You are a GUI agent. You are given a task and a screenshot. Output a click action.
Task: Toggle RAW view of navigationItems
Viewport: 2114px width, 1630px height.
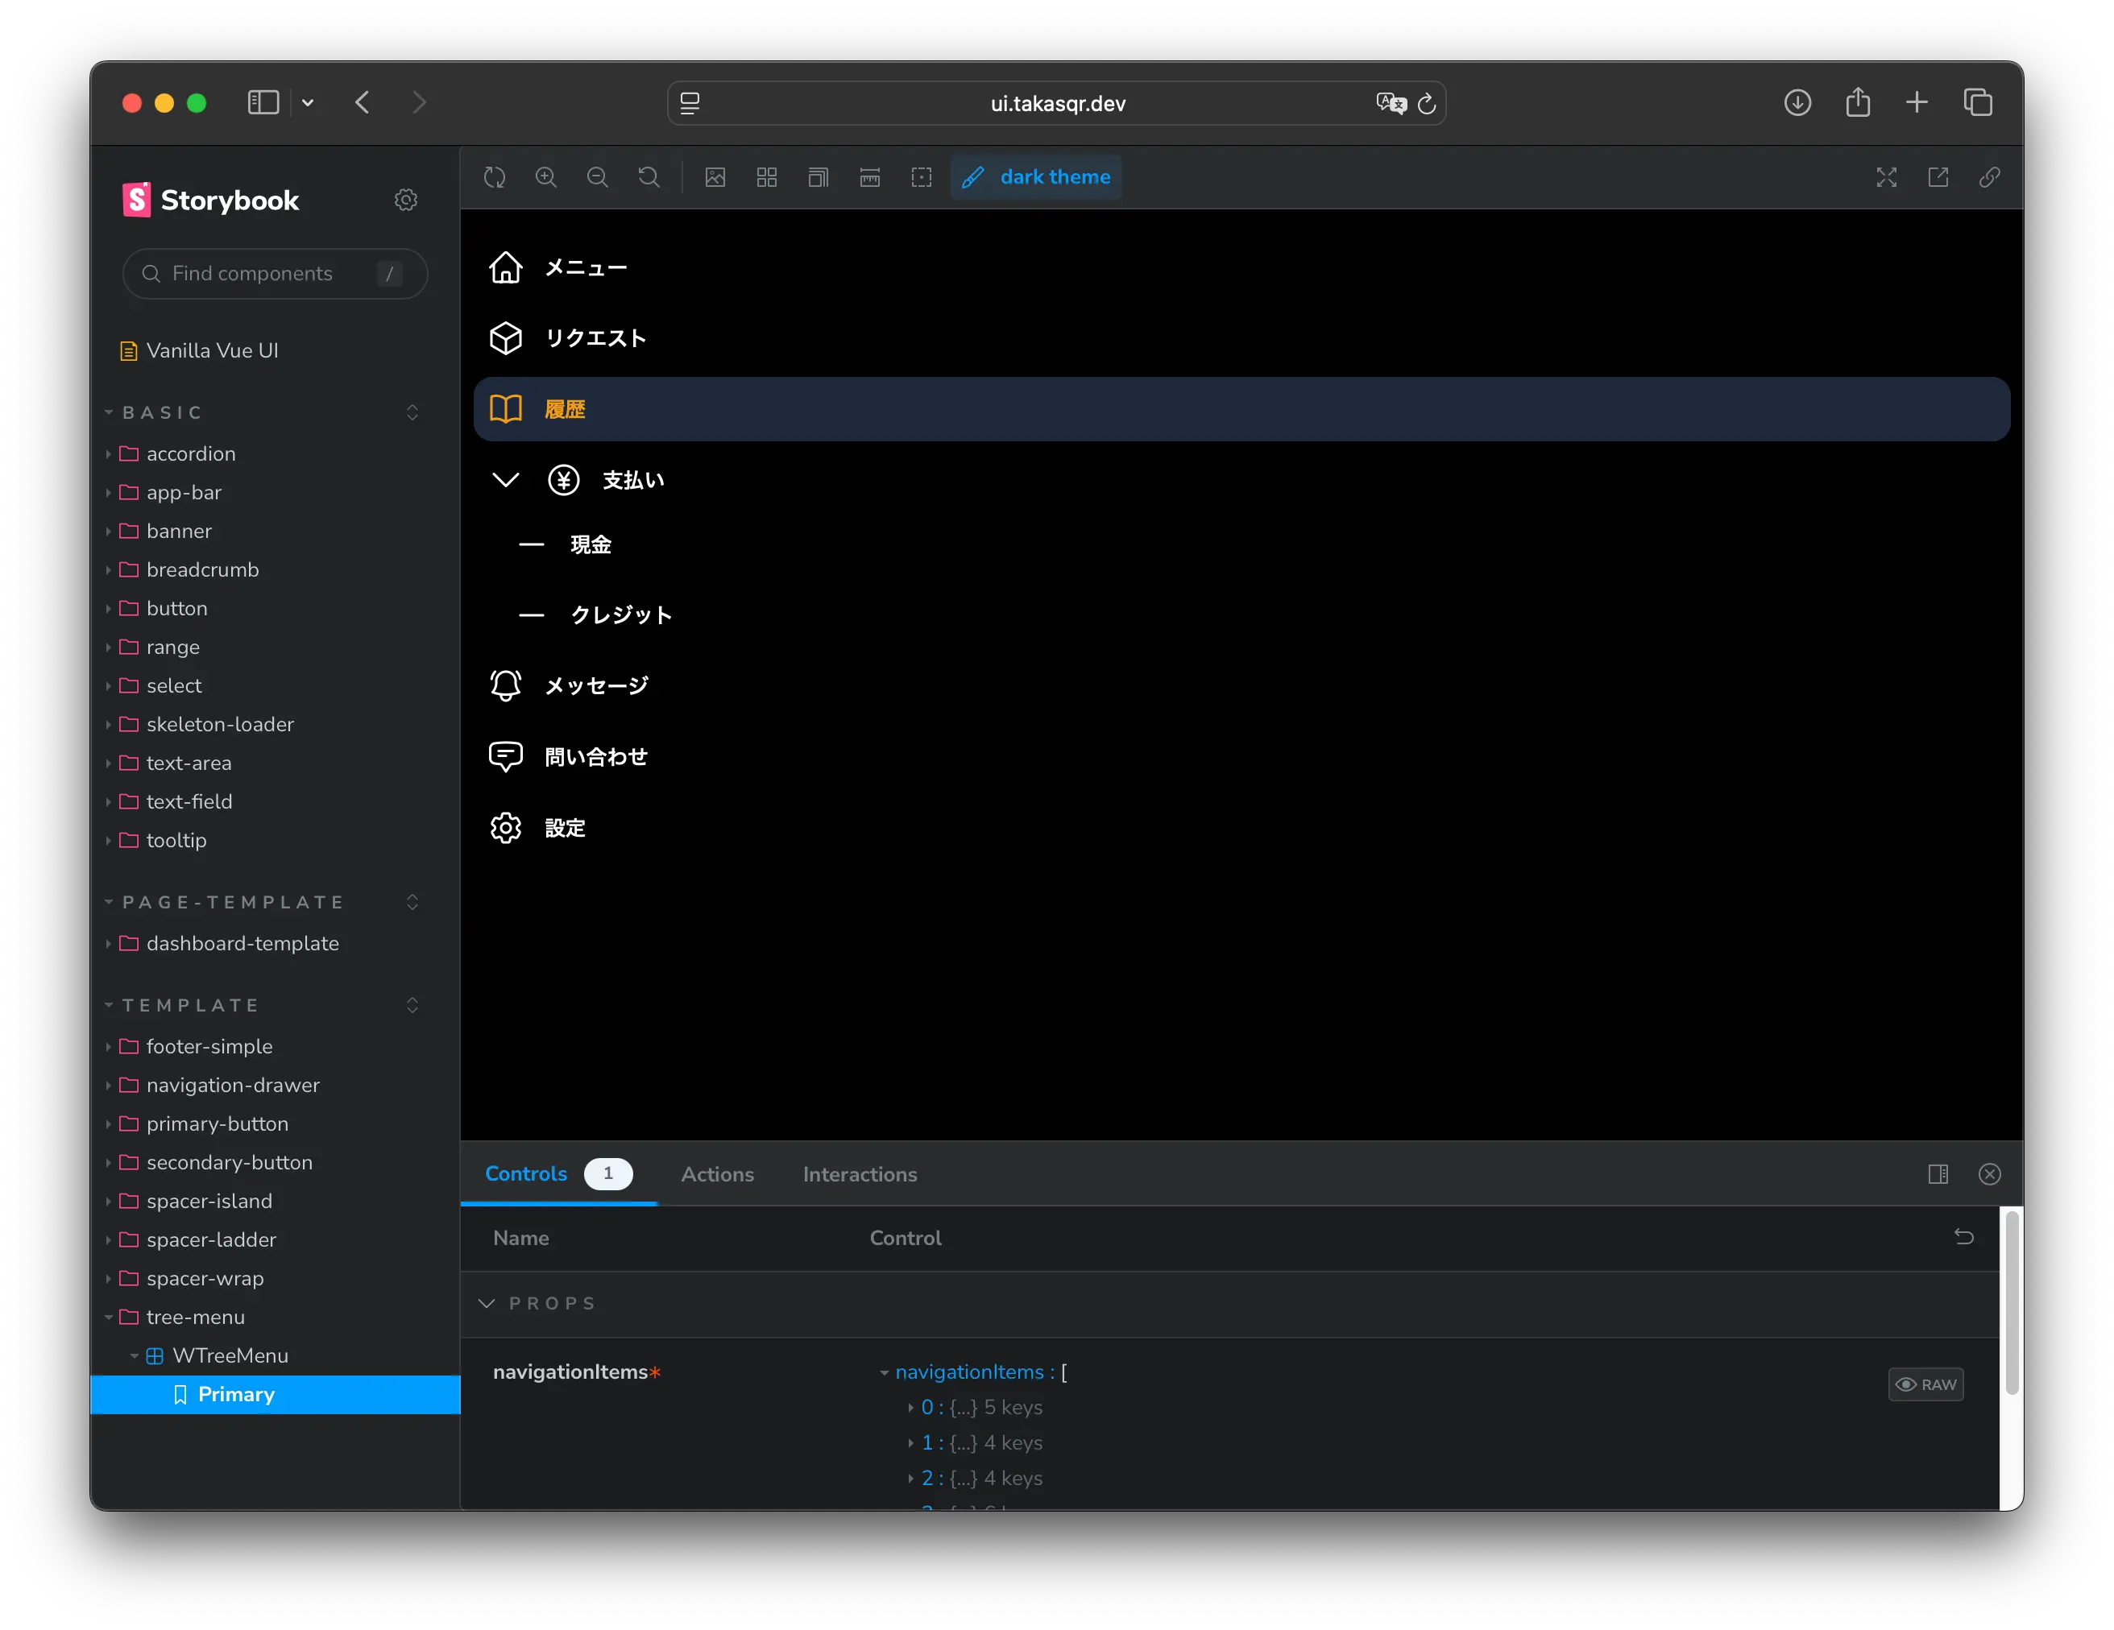pos(1926,1384)
